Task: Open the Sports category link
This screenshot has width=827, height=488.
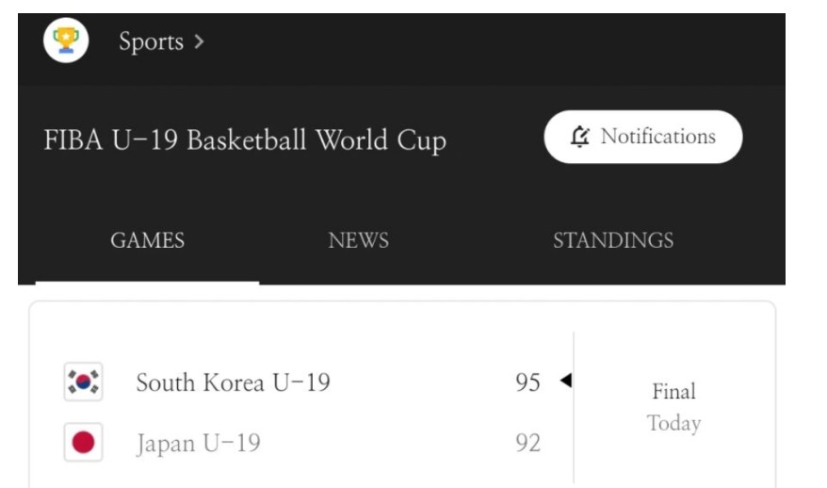Action: 151,41
